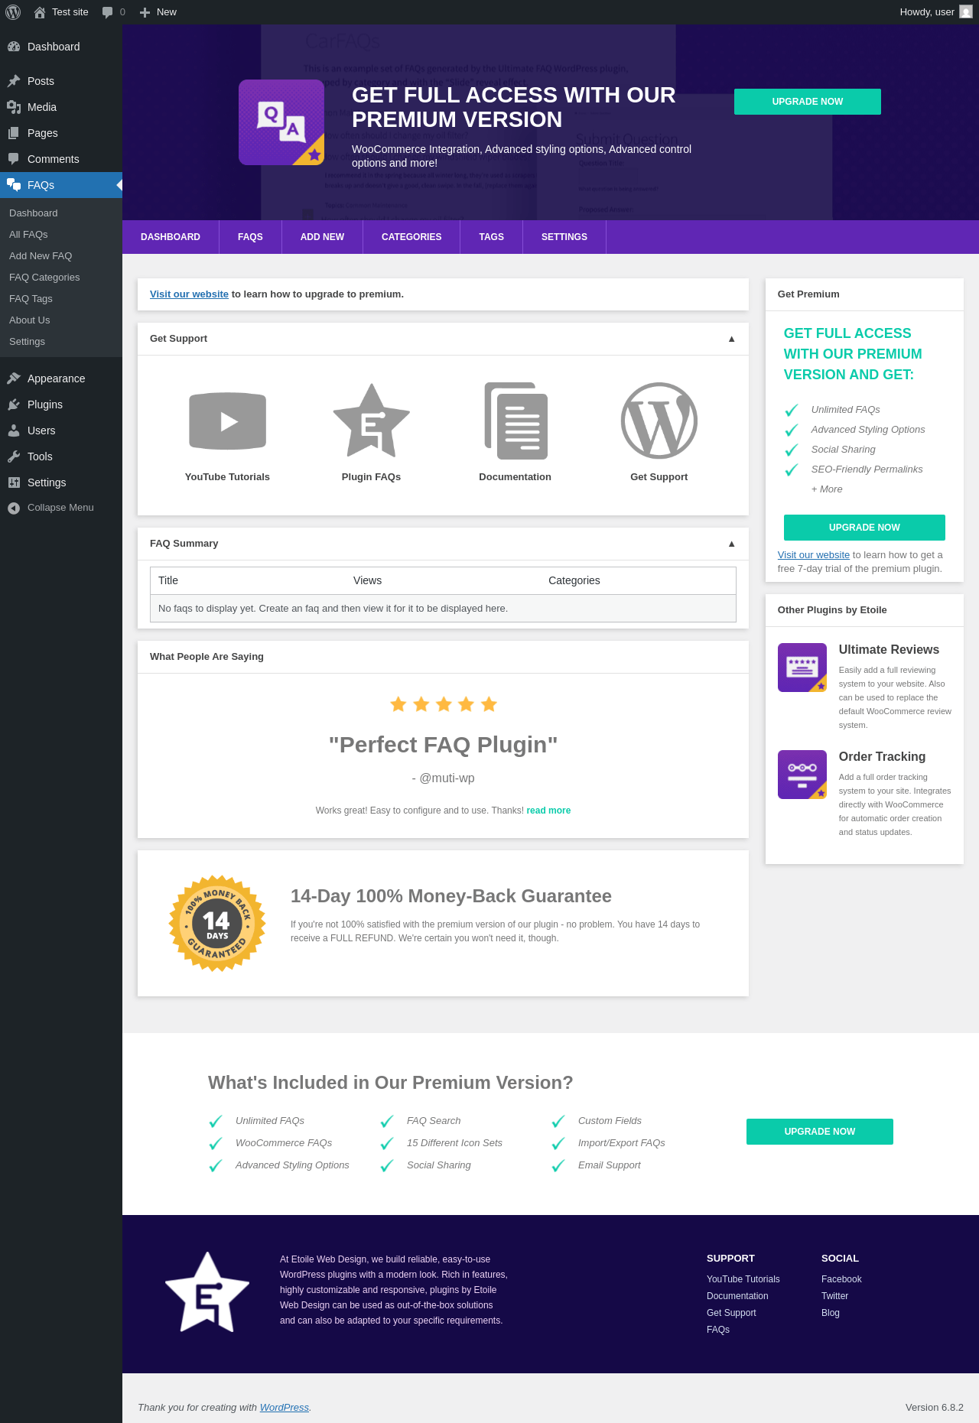Open footer Documentation support link
The width and height of the screenshot is (979, 1423).
click(x=737, y=1296)
